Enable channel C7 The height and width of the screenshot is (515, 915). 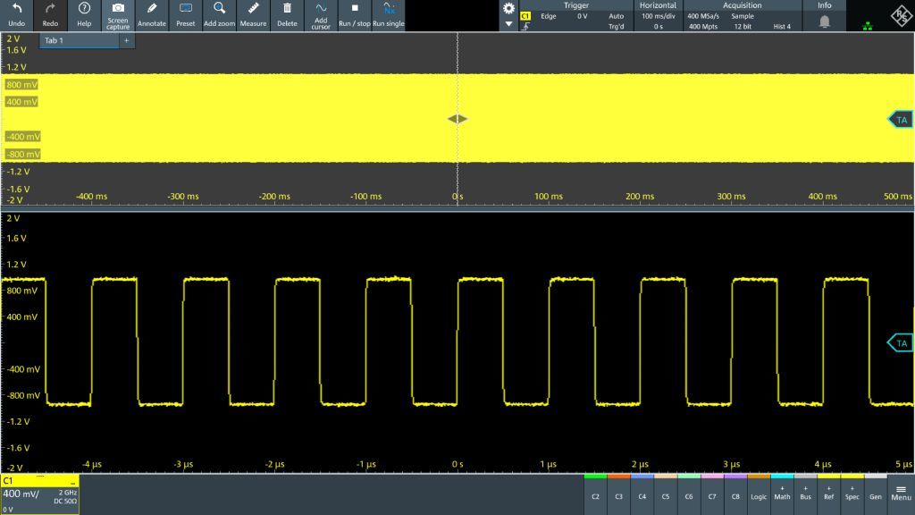tap(712, 494)
